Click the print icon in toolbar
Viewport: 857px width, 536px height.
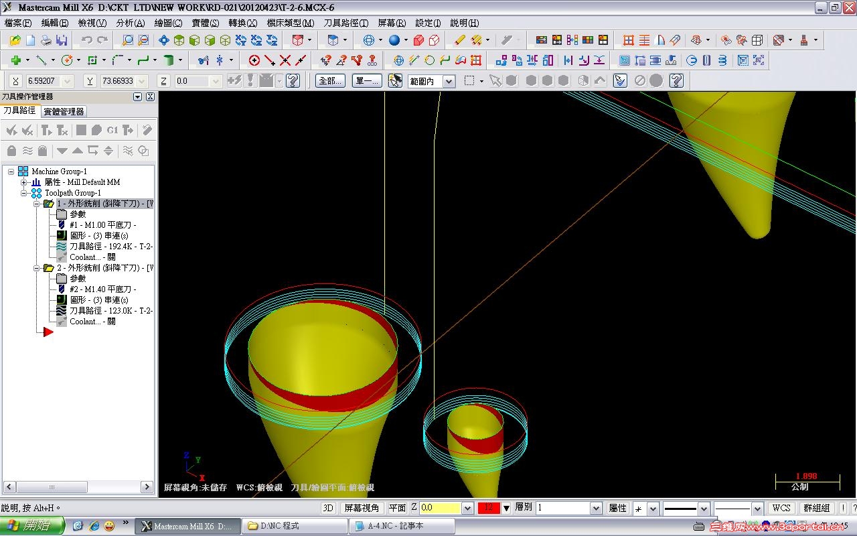(x=46, y=40)
